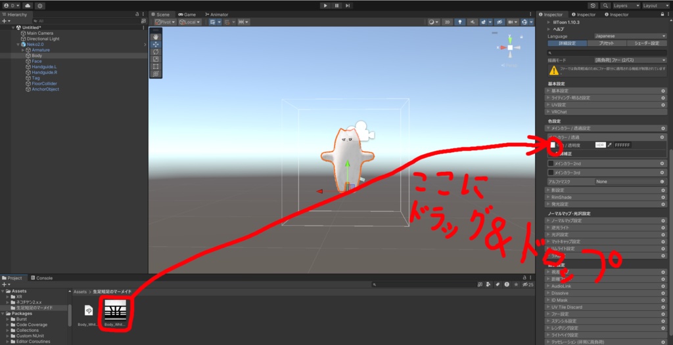Toggle hidden objects visibility eye icon
The height and width of the screenshot is (345, 673).
499,22
